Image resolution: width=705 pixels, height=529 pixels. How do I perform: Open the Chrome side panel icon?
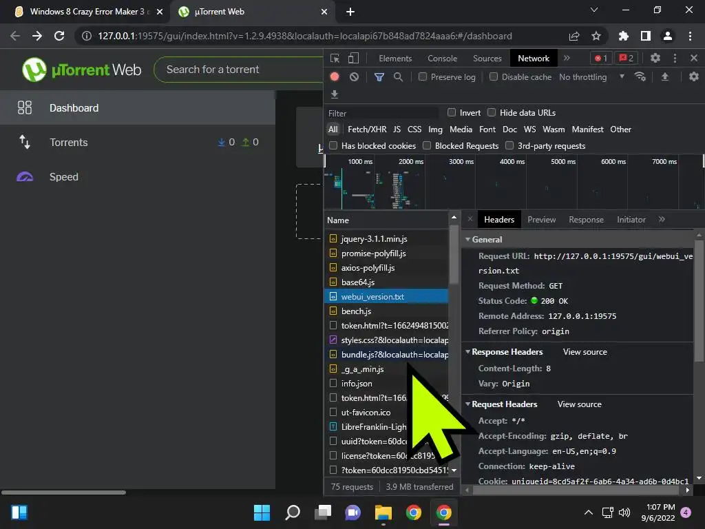[x=646, y=36]
